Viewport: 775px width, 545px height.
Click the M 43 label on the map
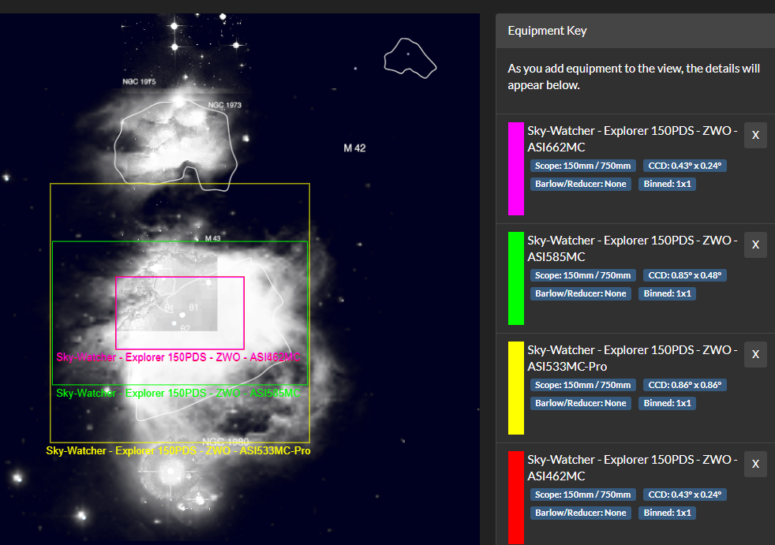[212, 239]
